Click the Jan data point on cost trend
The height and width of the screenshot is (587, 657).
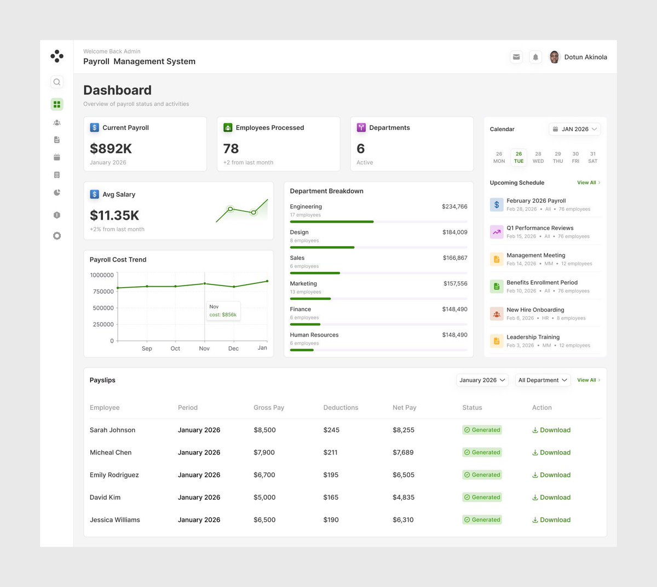[267, 281]
